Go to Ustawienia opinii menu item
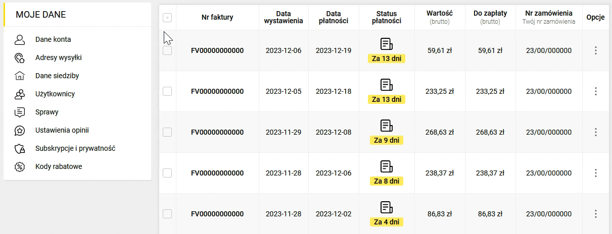The image size is (612, 234). [62, 130]
